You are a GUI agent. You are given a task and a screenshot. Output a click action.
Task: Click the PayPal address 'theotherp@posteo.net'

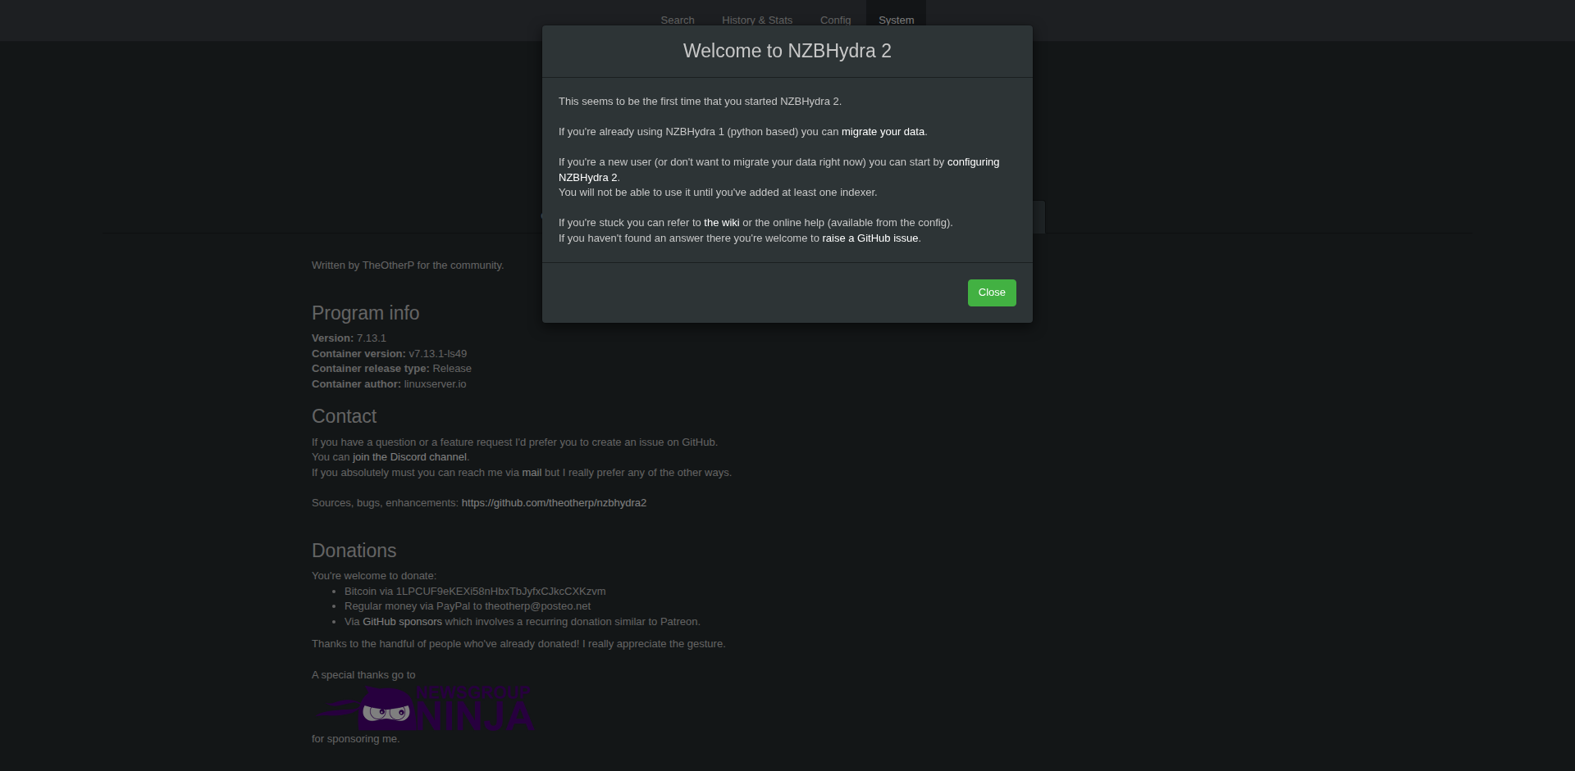(537, 606)
